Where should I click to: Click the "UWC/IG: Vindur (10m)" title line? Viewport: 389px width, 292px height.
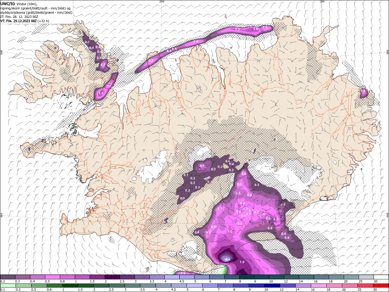(19, 4)
